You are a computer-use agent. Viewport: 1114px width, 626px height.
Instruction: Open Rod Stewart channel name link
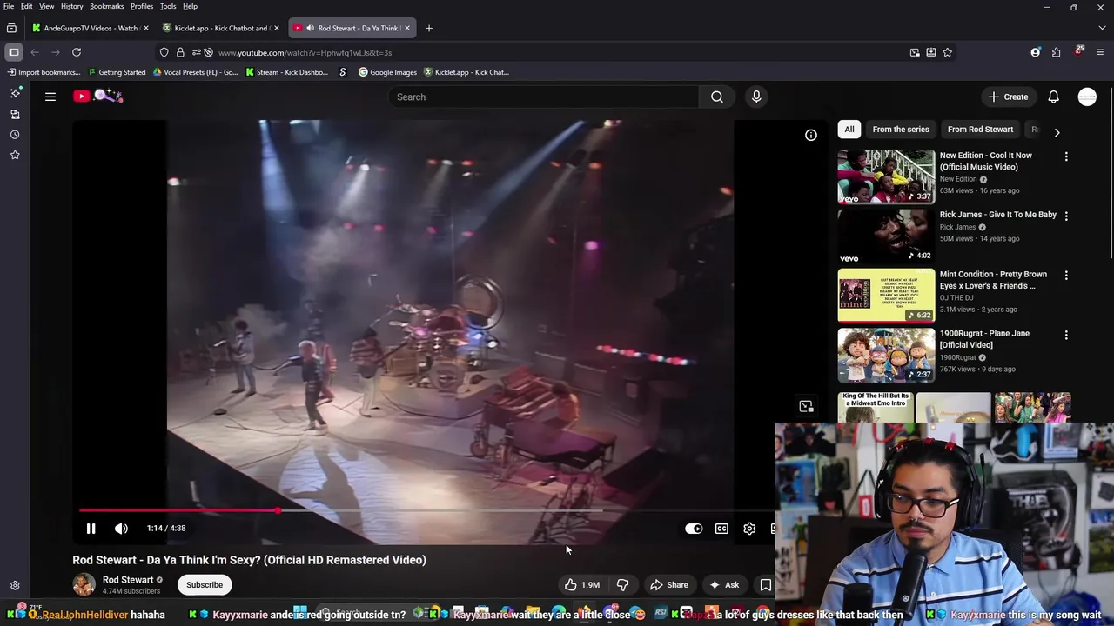[128, 580]
